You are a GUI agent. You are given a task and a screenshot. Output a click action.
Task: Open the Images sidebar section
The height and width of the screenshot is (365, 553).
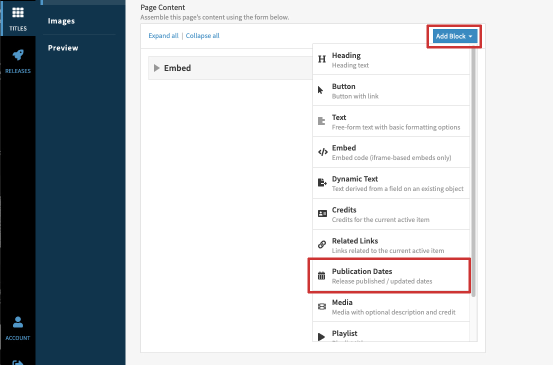click(61, 21)
